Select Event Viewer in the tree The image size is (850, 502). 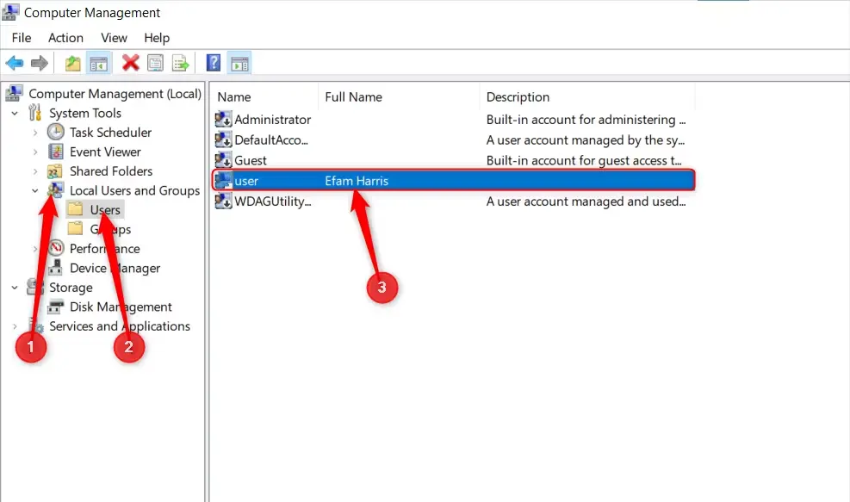pyautogui.click(x=105, y=152)
